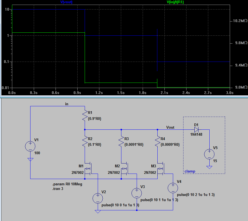Select MOSFET M1 symbol
This screenshot has height=221, width=248.
[x=88, y=169]
